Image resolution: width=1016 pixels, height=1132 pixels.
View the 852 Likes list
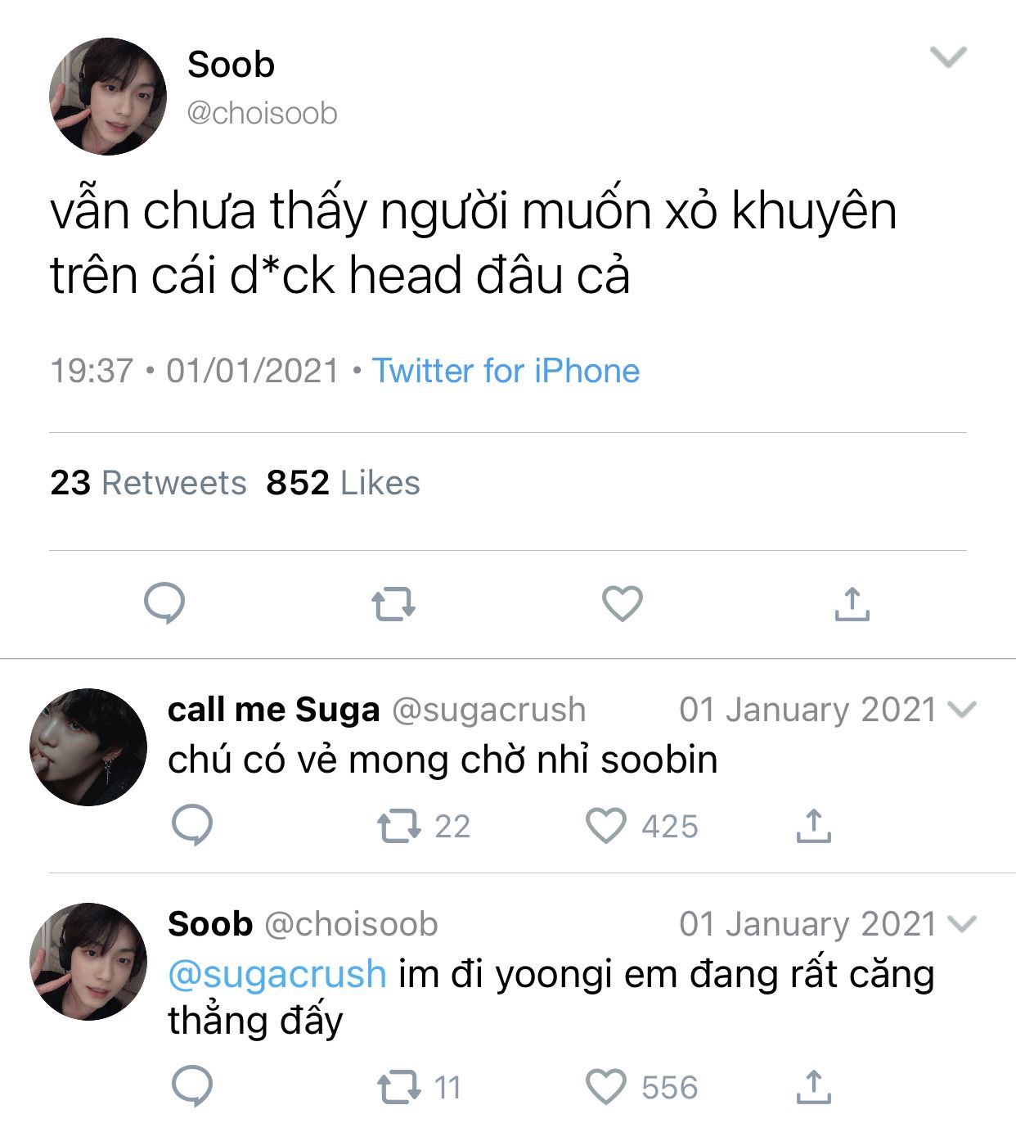[343, 483]
